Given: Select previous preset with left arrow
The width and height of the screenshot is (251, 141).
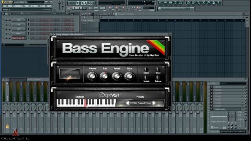Looking at the screenshot, I should pos(127,103).
